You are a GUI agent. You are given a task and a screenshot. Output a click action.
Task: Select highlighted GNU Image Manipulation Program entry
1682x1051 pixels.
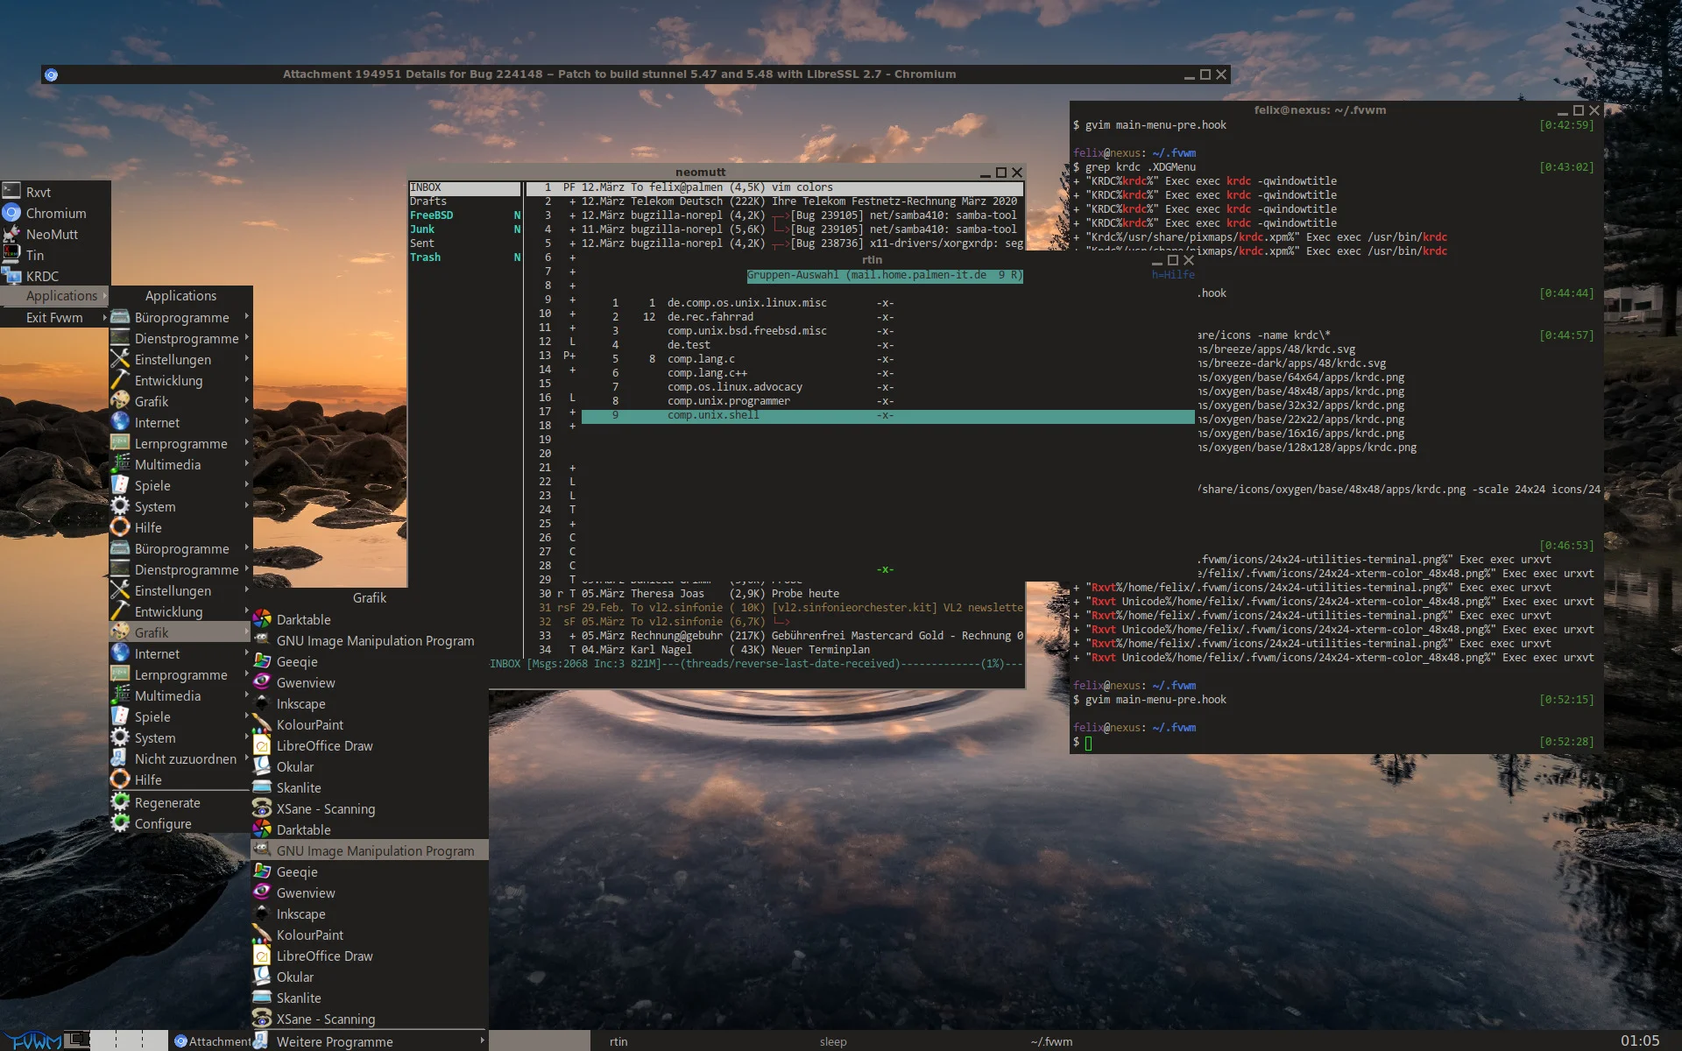[375, 850]
